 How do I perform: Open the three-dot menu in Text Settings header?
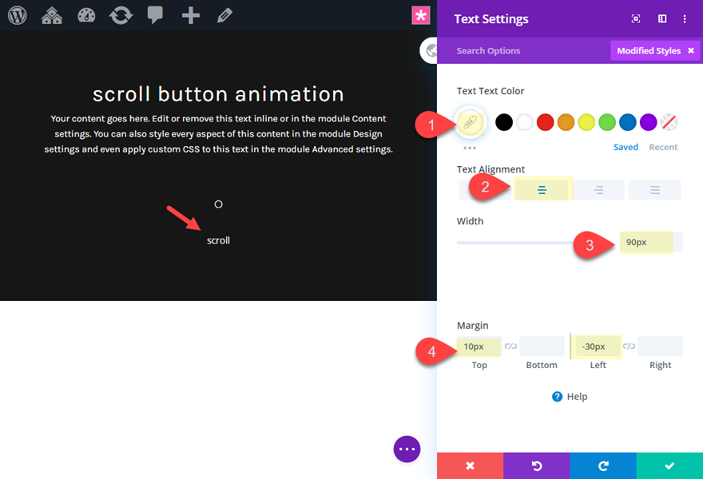point(685,18)
